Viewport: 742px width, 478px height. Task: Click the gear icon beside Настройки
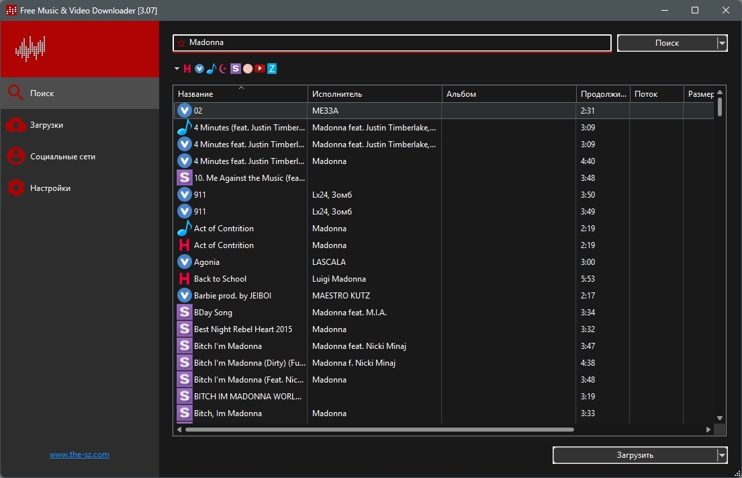tap(15, 188)
